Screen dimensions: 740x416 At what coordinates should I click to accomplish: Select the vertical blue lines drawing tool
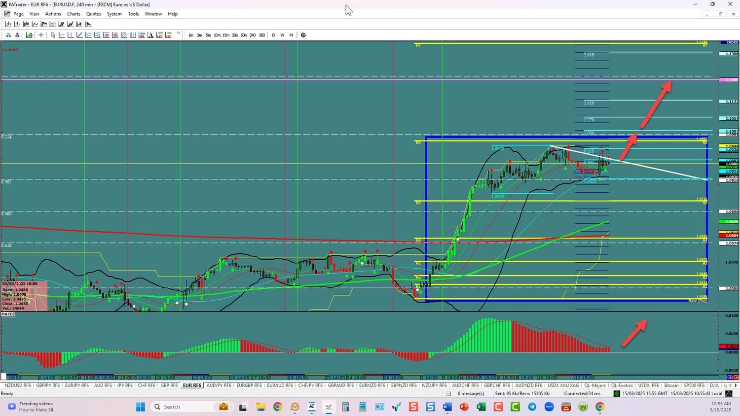coord(133,35)
